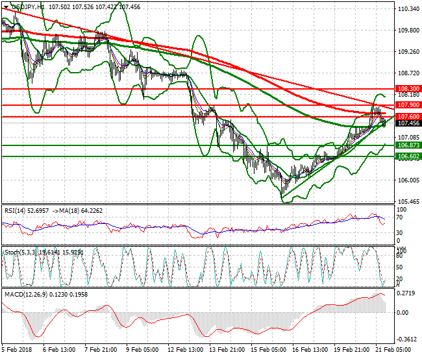The width and height of the screenshot is (422, 357).
Task: Click the 16 Feb 13:00 time label
Action: click(310, 350)
